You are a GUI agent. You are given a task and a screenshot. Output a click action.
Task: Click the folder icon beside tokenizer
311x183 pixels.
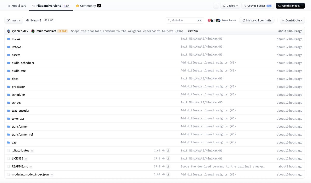point(9,119)
